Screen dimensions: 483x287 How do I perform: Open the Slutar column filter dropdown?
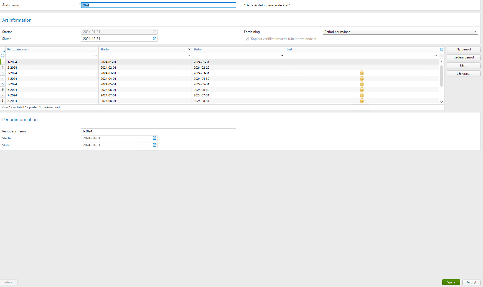point(282,55)
